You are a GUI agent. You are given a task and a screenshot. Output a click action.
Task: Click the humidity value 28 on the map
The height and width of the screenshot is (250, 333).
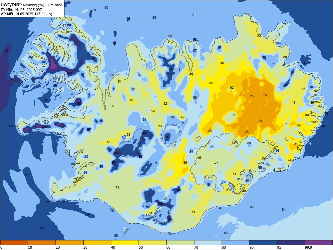210,131
